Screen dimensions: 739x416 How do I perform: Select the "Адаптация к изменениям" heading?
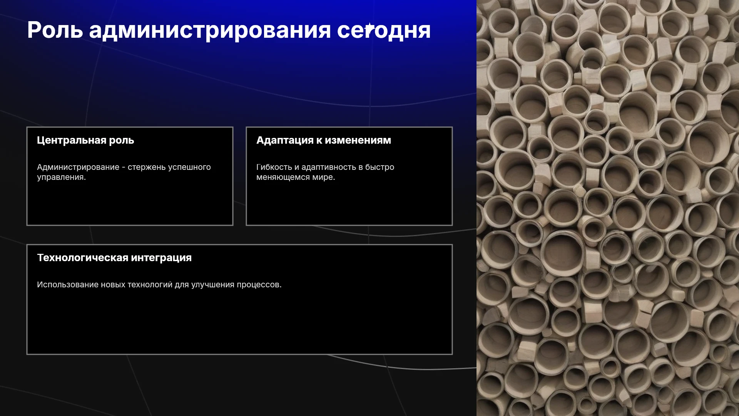(324, 140)
